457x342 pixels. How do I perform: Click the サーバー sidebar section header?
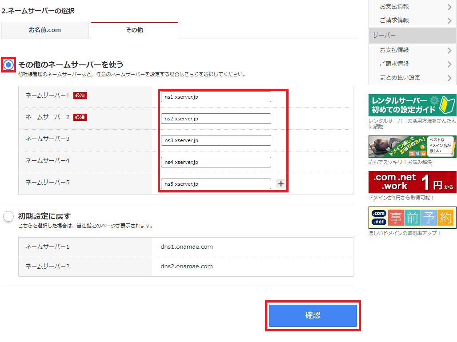(413, 36)
